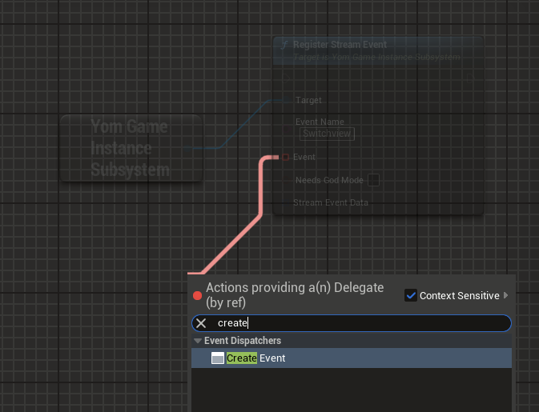The image size is (539, 412).
Task: Click the Event Name pin label
Action: (320, 122)
